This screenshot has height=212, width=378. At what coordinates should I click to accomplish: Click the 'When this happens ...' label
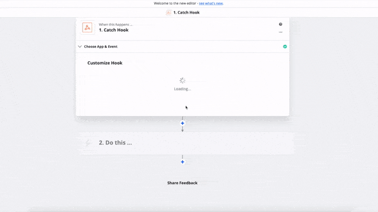point(116,25)
